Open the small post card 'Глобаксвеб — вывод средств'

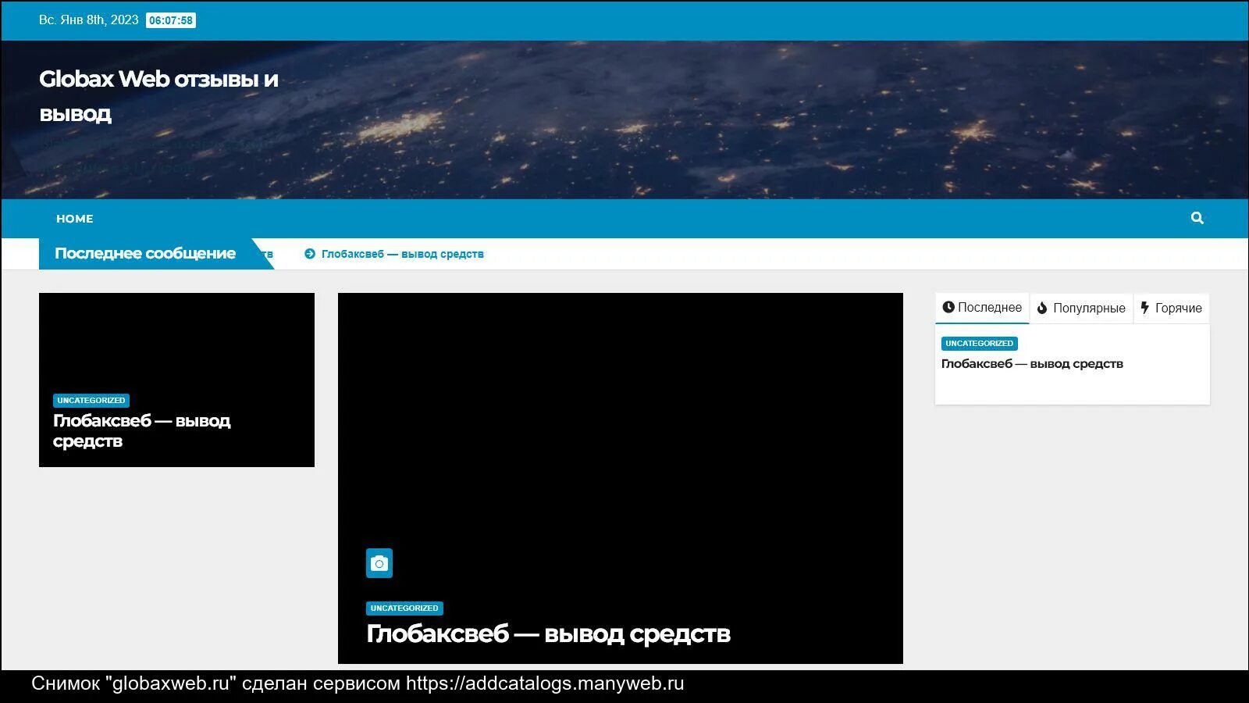click(142, 431)
